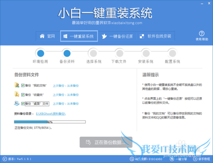
Task: Open the 新手教程 tutorial link
Action: coord(201,159)
